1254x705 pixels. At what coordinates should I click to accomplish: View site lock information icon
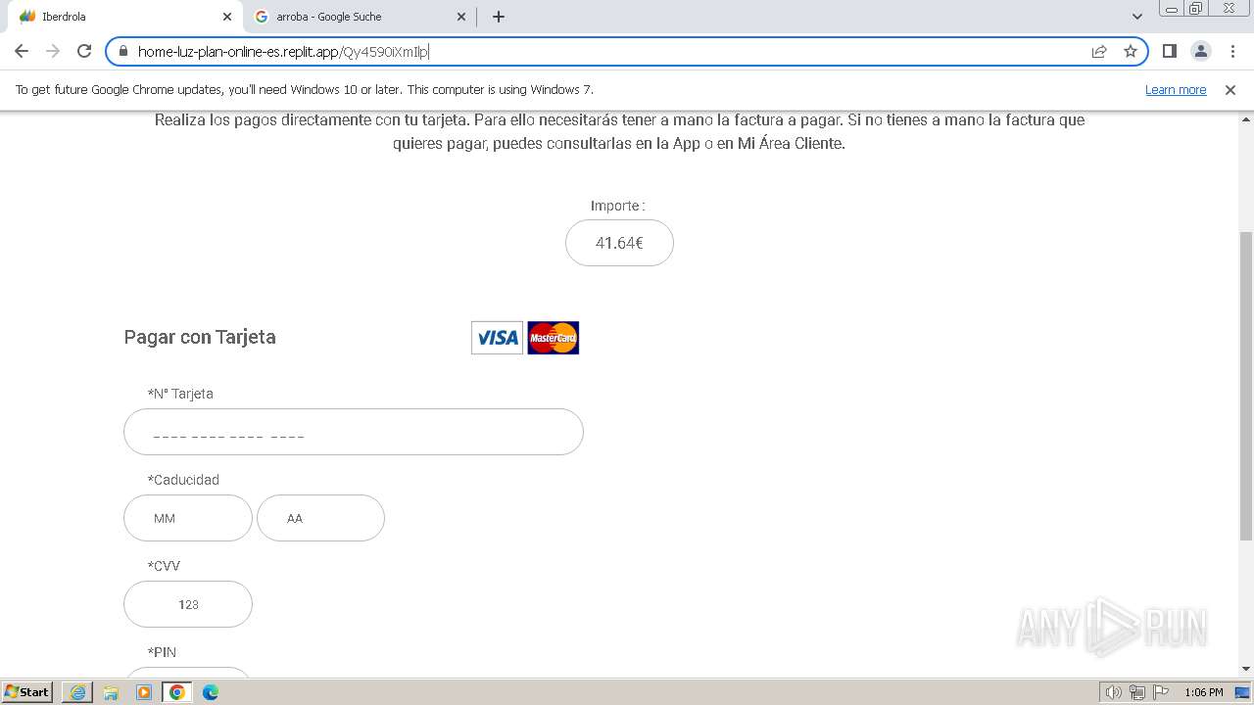[x=122, y=51]
